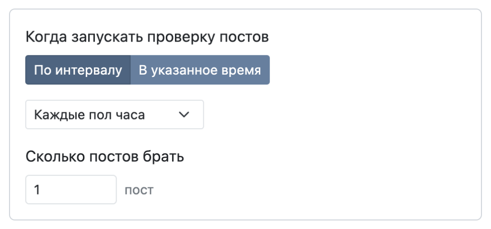The image size is (491, 229).
Task: Select the "По интервалу" mode
Action: pos(78,70)
